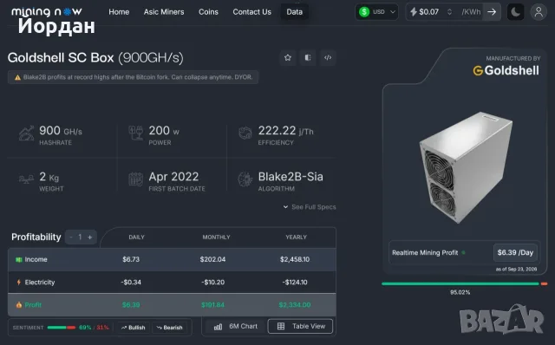Apply electricity cost with arrow button
This screenshot has width=555, height=345.
(492, 12)
